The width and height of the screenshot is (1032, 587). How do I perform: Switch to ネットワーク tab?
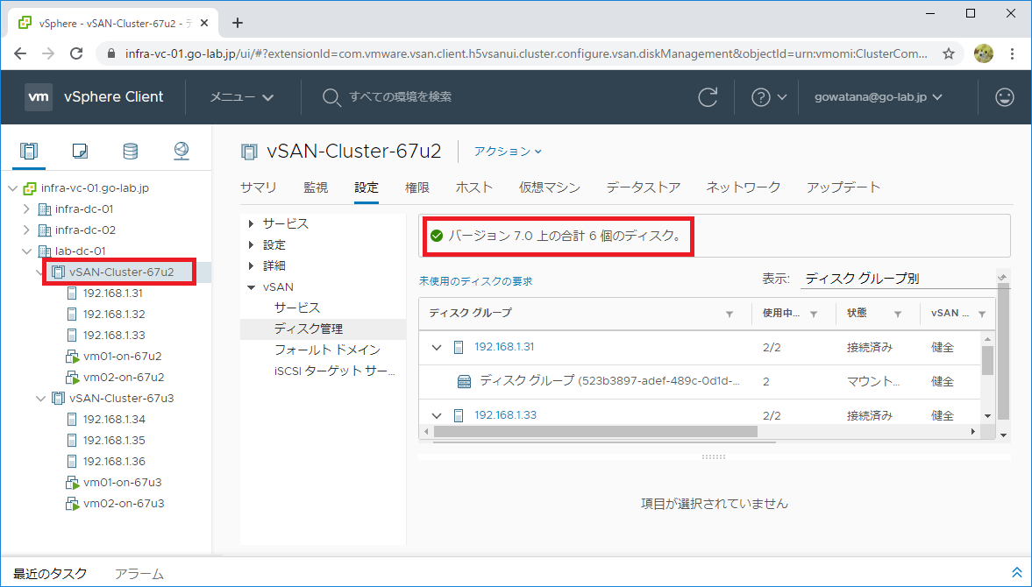(x=744, y=187)
